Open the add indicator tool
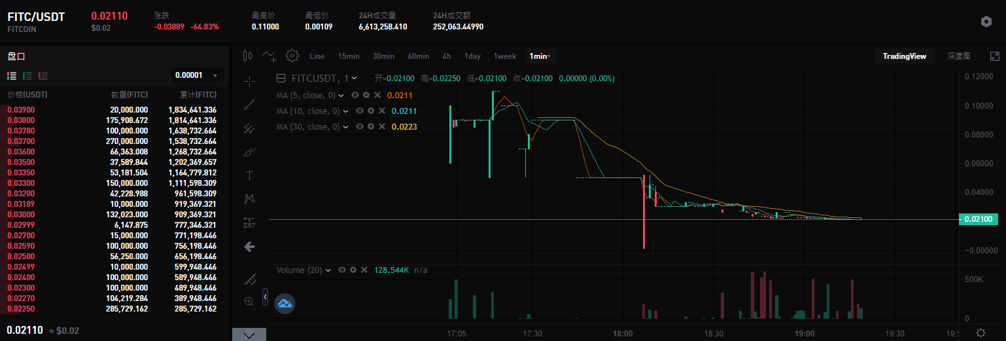1006x341 pixels. click(x=269, y=56)
